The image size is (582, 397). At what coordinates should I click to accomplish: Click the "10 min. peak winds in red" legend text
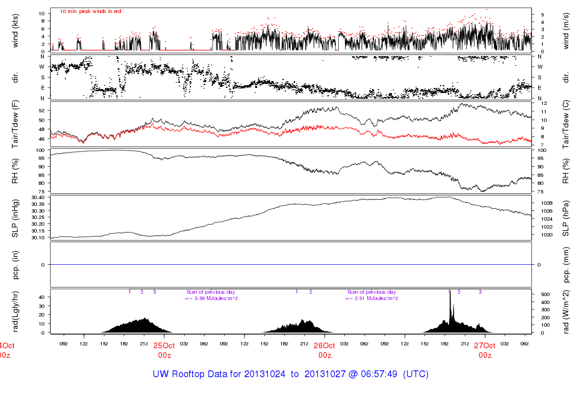coord(90,11)
